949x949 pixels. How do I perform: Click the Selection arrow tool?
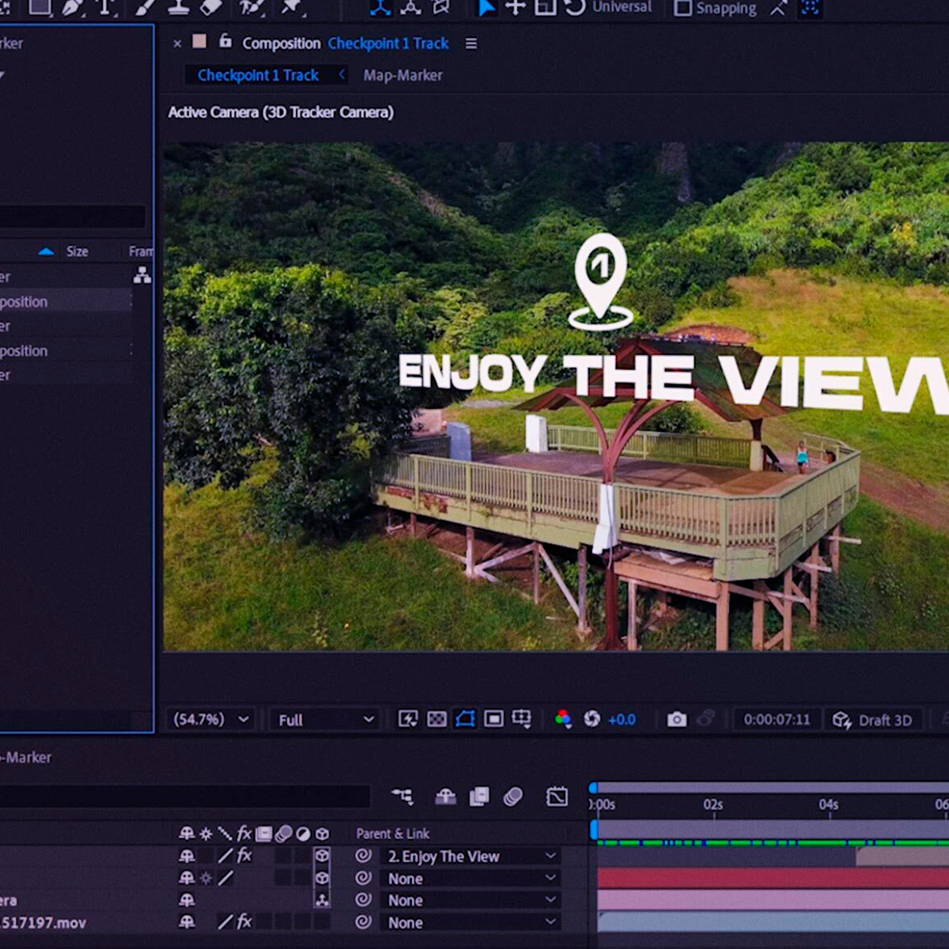point(485,7)
